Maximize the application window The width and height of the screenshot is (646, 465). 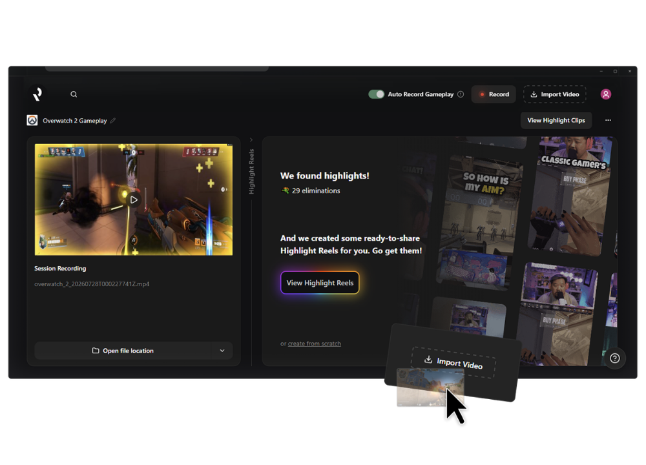[615, 71]
